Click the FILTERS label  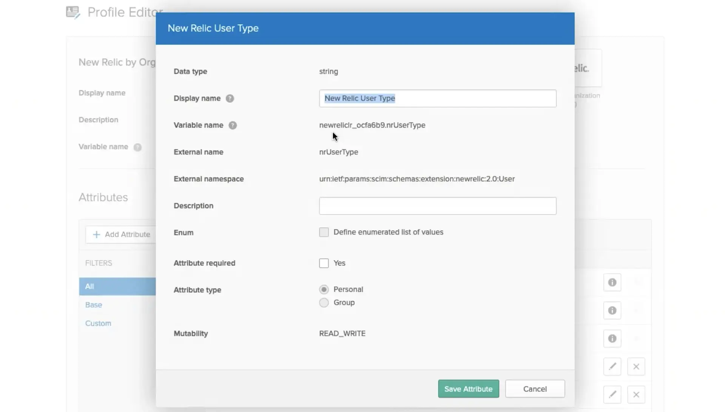click(99, 263)
